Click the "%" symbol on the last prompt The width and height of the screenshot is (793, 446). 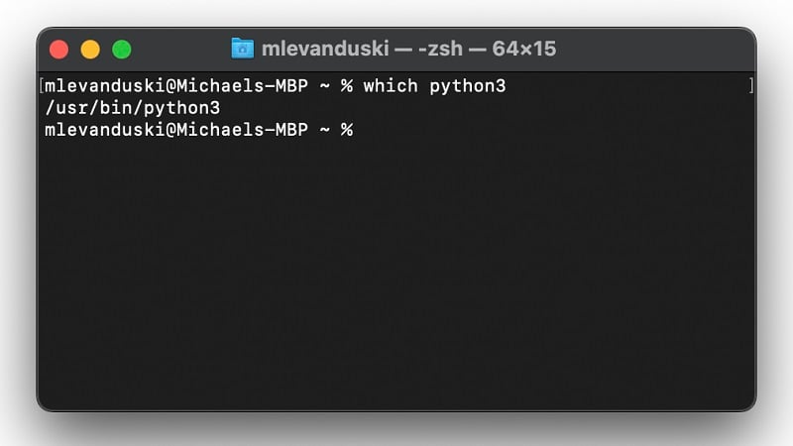pos(347,130)
